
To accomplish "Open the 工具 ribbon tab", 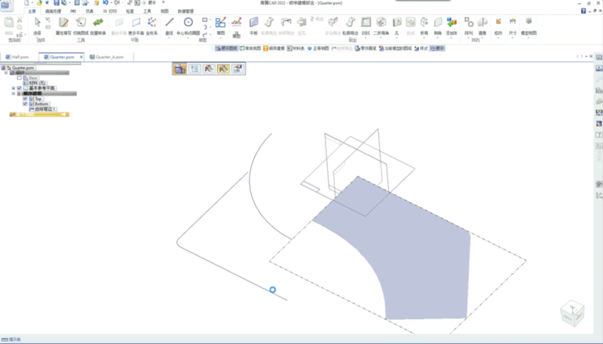I will point(148,12).
